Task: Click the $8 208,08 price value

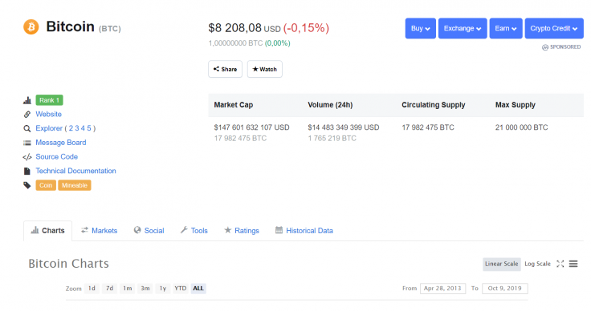Action: [x=234, y=28]
